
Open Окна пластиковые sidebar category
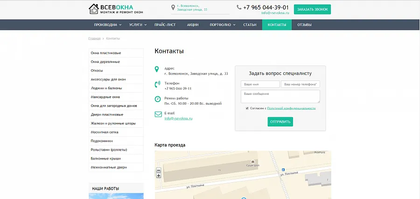point(116,53)
